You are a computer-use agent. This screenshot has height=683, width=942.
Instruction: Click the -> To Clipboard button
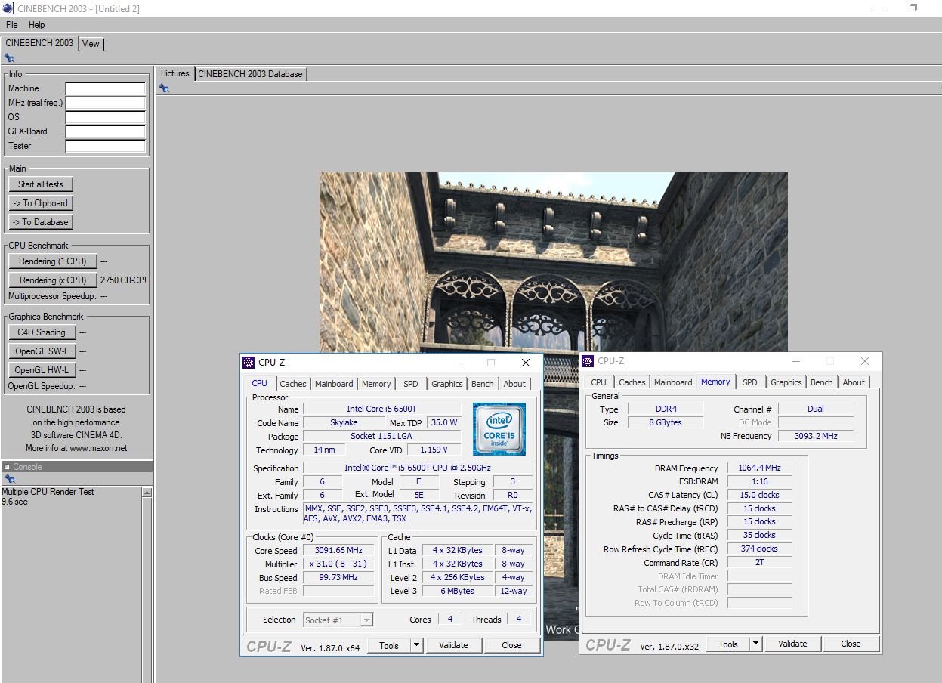pos(41,203)
